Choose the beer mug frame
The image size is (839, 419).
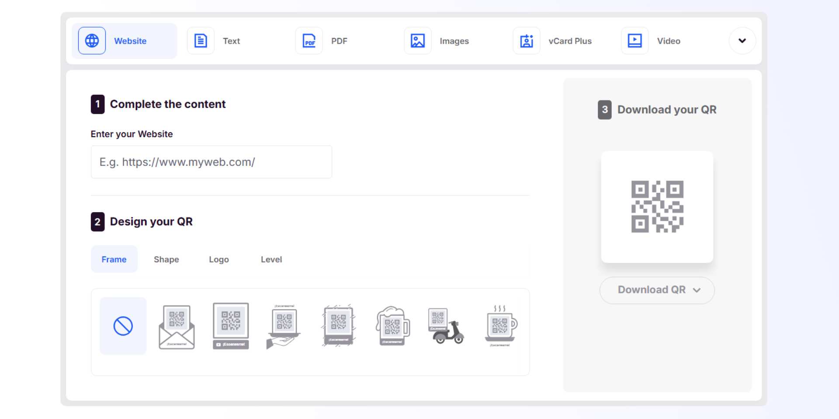click(x=392, y=326)
